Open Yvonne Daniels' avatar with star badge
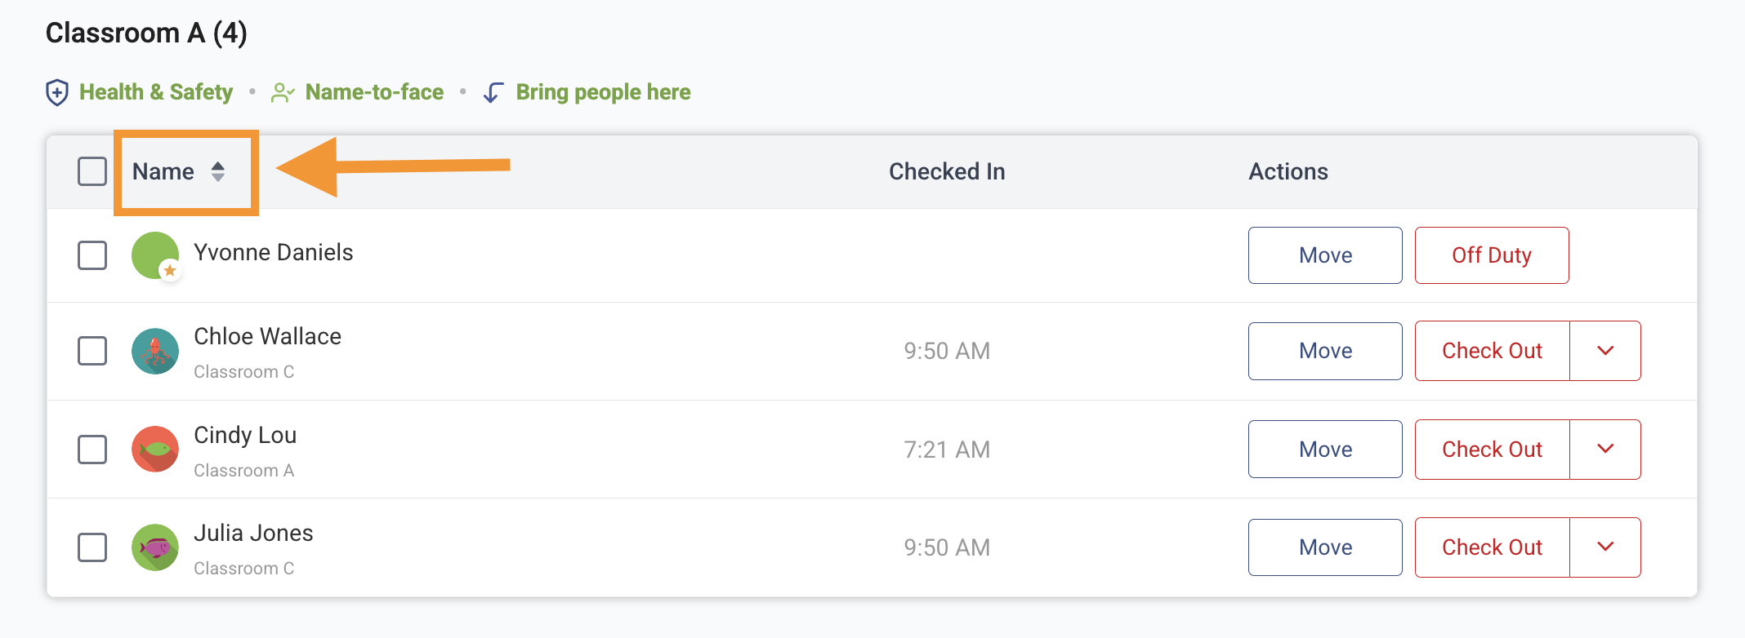Viewport: 1745px width, 638px height. click(x=154, y=255)
